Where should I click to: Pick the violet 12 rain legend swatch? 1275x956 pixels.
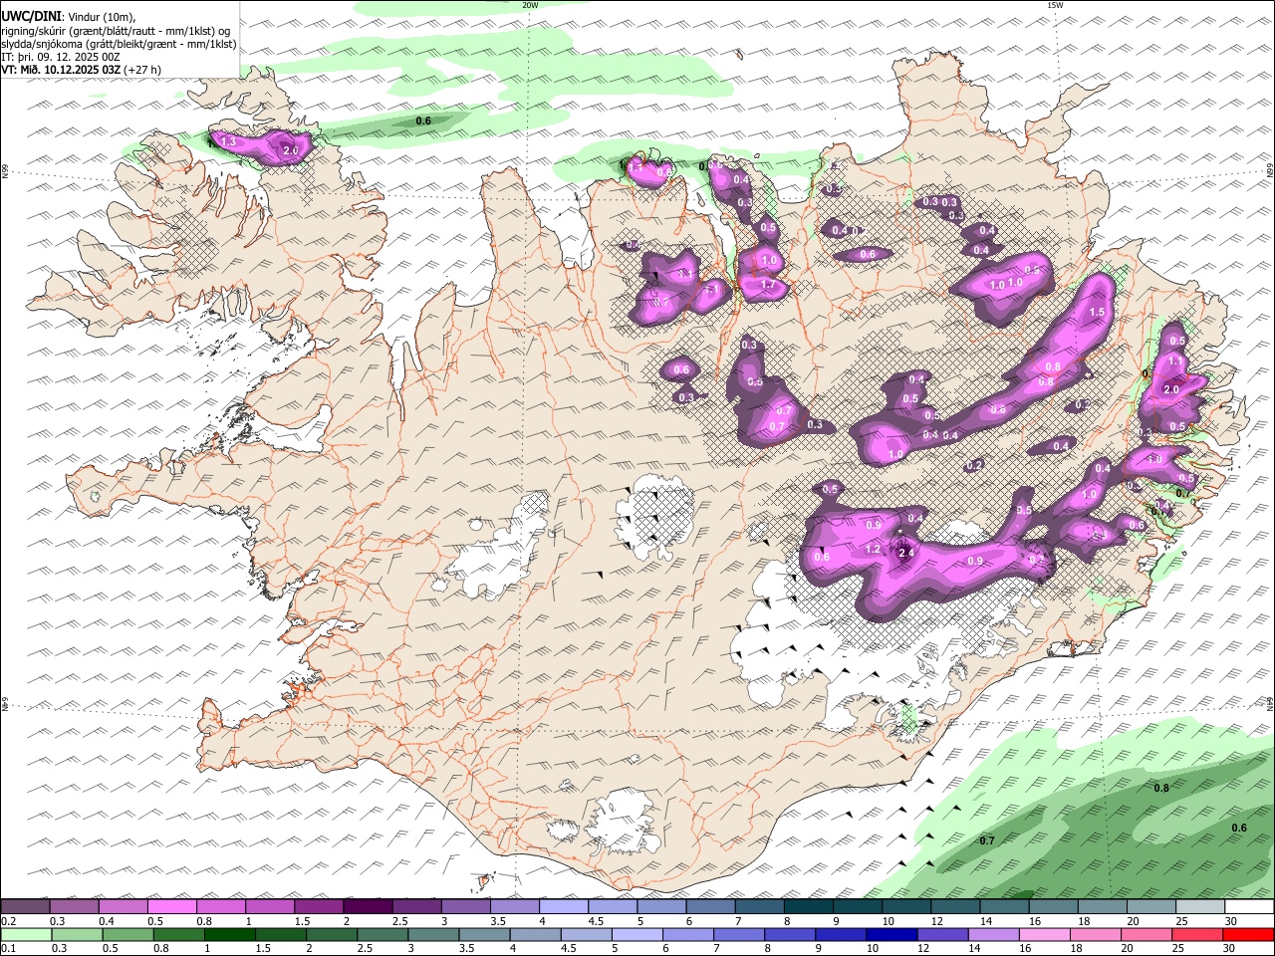pyautogui.click(x=941, y=935)
